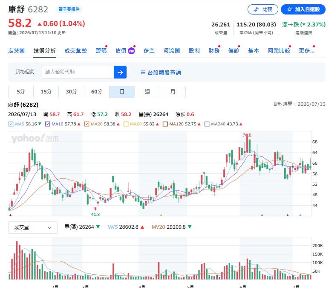The height and width of the screenshot is (288, 326).
Task: Select the 5分 interval
Action: point(21,92)
